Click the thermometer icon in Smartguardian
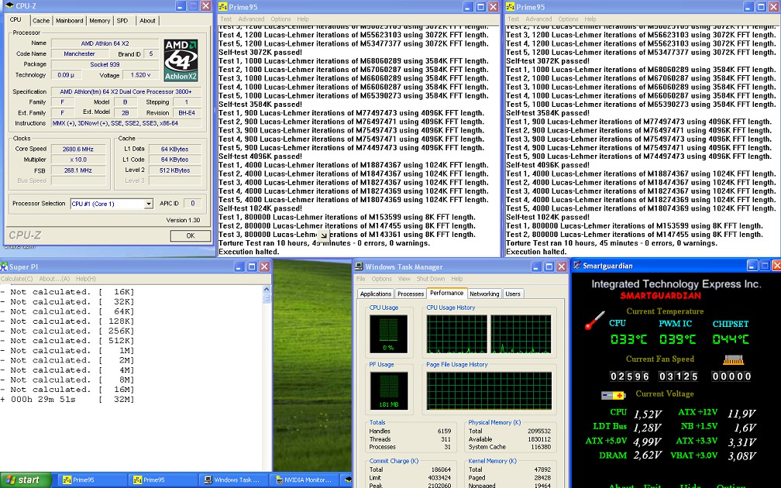This screenshot has width=781, height=488. pyautogui.click(x=595, y=320)
